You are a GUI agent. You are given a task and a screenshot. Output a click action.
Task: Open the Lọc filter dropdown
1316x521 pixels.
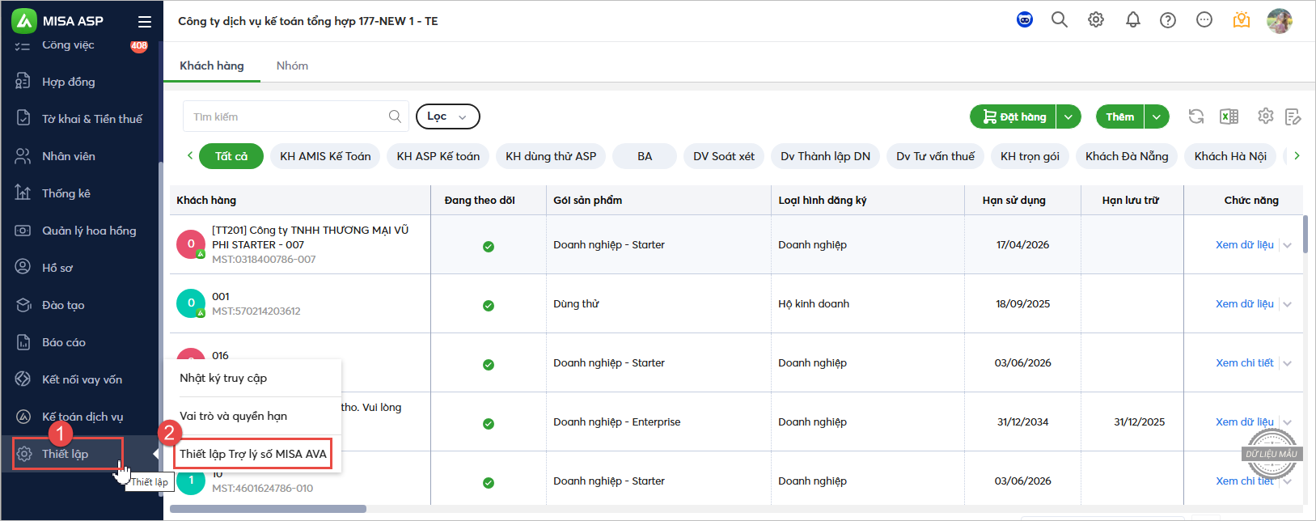tap(447, 116)
